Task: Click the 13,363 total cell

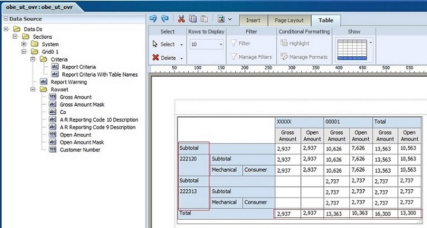Action: 336,214
